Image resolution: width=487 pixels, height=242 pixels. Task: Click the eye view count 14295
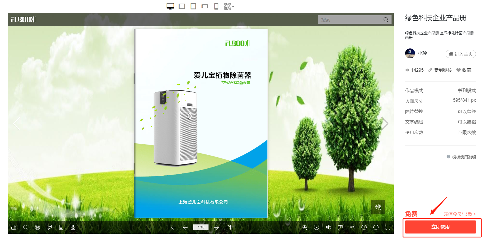point(414,70)
